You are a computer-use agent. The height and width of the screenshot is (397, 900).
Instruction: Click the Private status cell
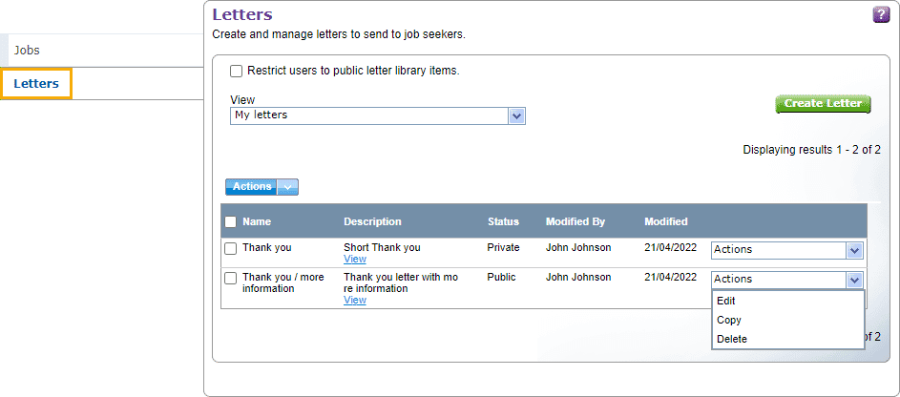tap(503, 248)
